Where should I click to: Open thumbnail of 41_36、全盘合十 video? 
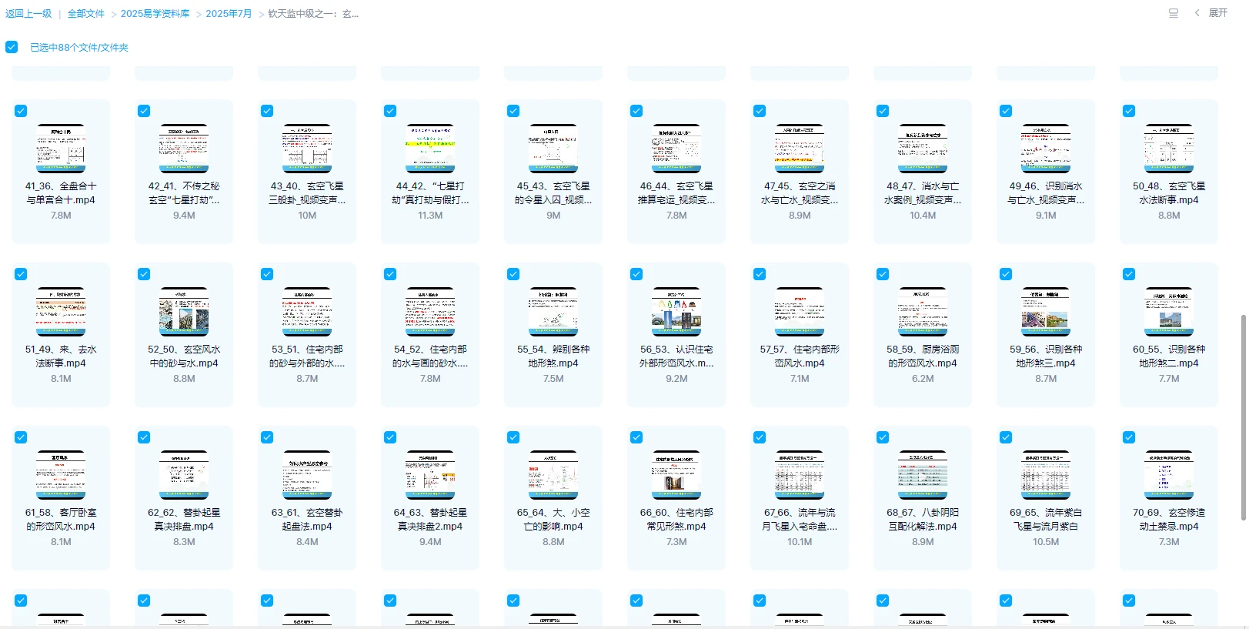pos(61,148)
